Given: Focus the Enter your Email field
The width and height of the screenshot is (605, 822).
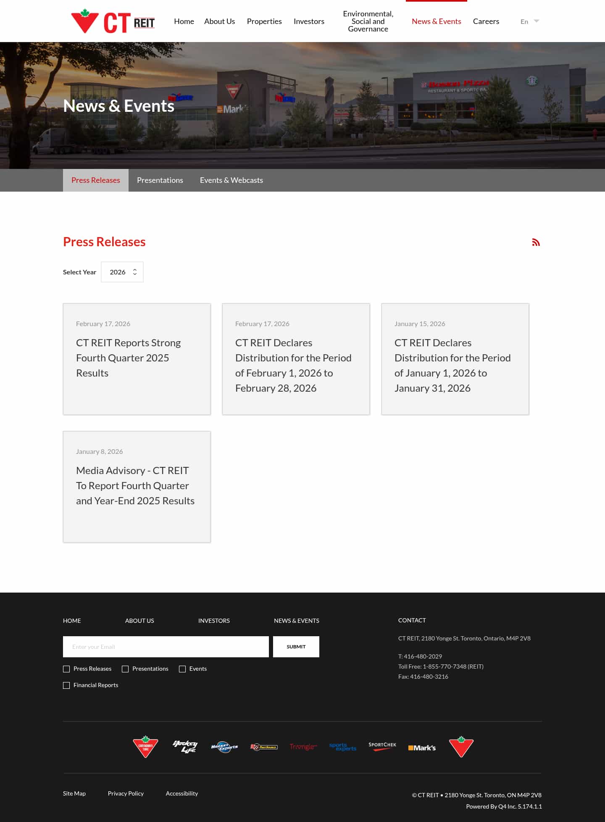Looking at the screenshot, I should [166, 647].
